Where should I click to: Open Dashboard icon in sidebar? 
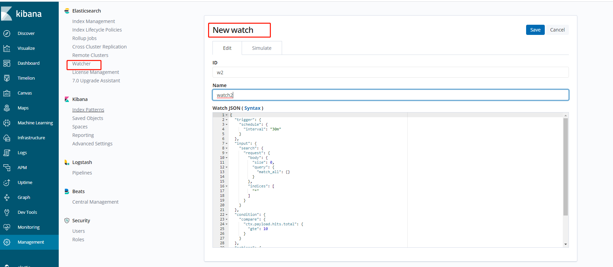7,63
